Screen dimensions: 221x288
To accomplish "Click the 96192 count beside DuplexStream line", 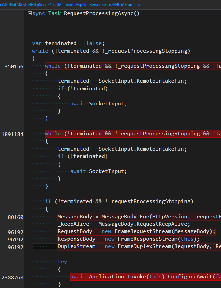I will [16, 247].
